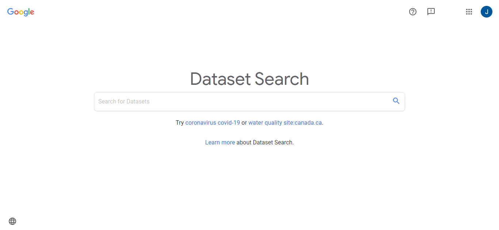Follow the Learn more link
The image size is (499, 230).
tap(220, 143)
